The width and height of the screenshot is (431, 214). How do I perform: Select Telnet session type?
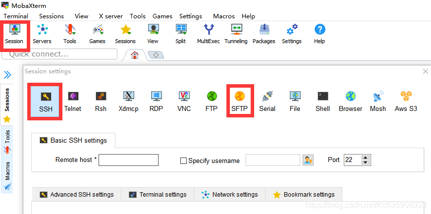(73, 102)
